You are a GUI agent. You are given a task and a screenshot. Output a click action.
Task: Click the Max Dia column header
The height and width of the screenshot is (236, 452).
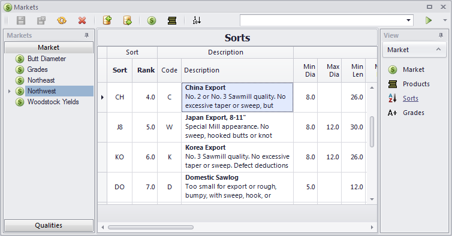[330, 70]
